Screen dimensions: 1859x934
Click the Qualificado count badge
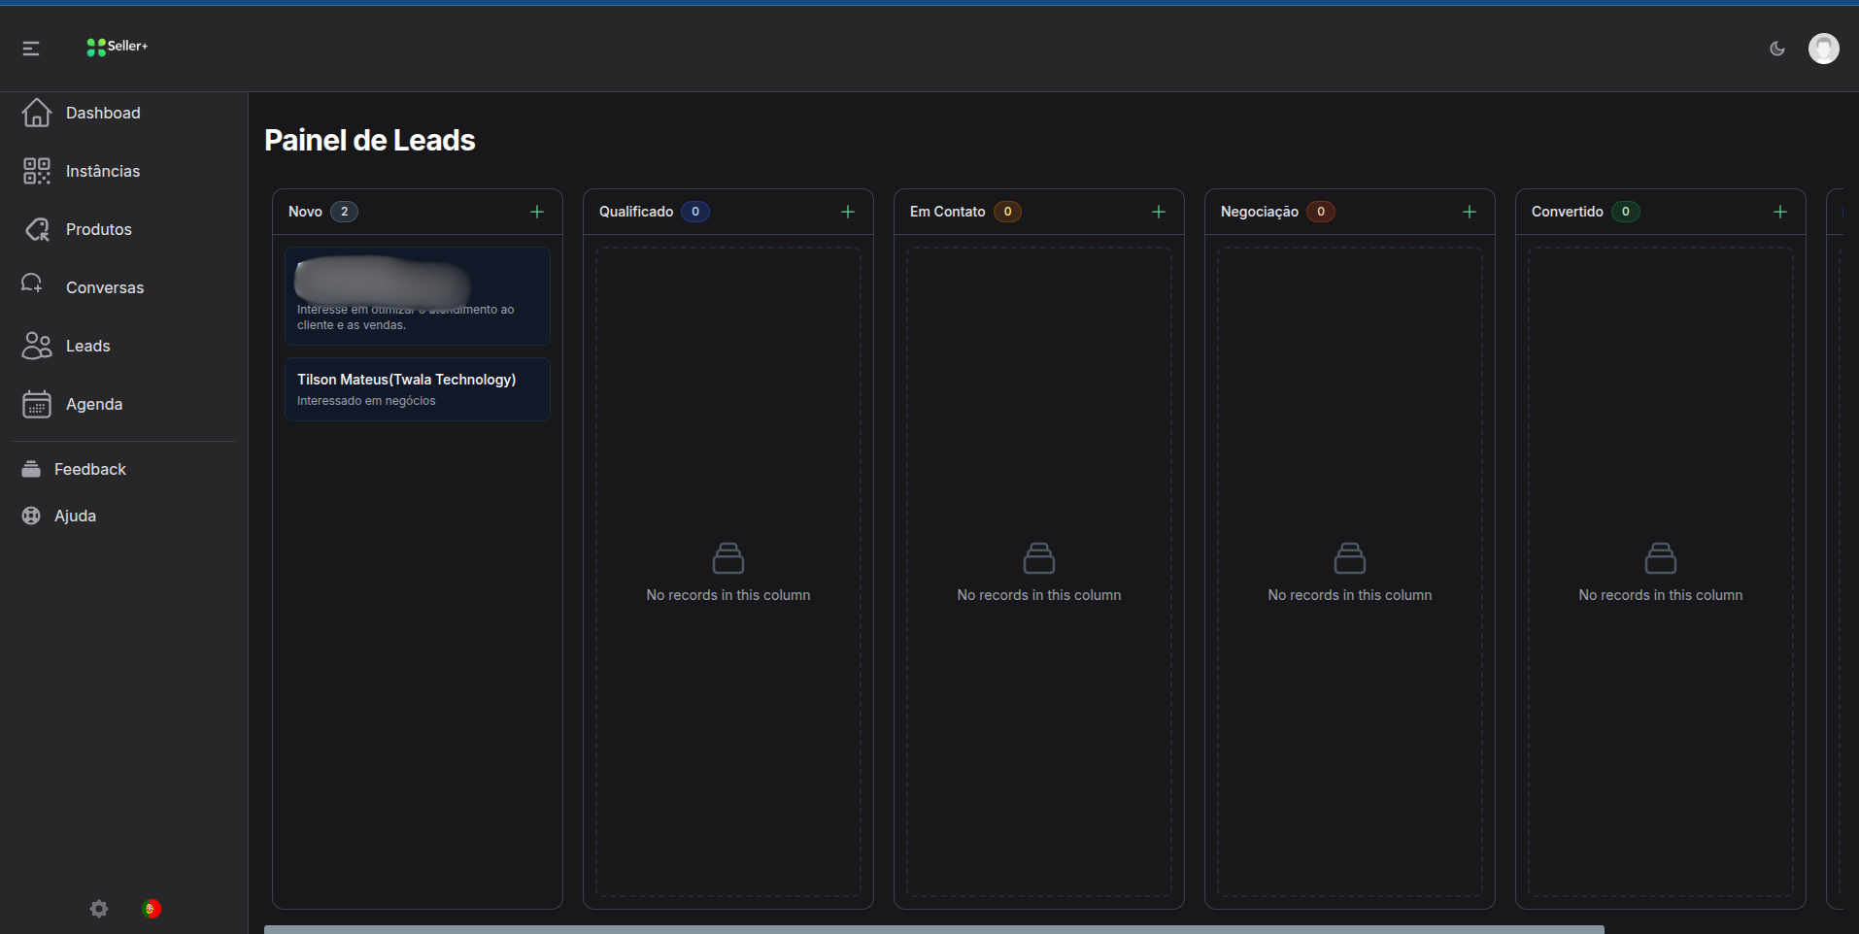tap(695, 212)
